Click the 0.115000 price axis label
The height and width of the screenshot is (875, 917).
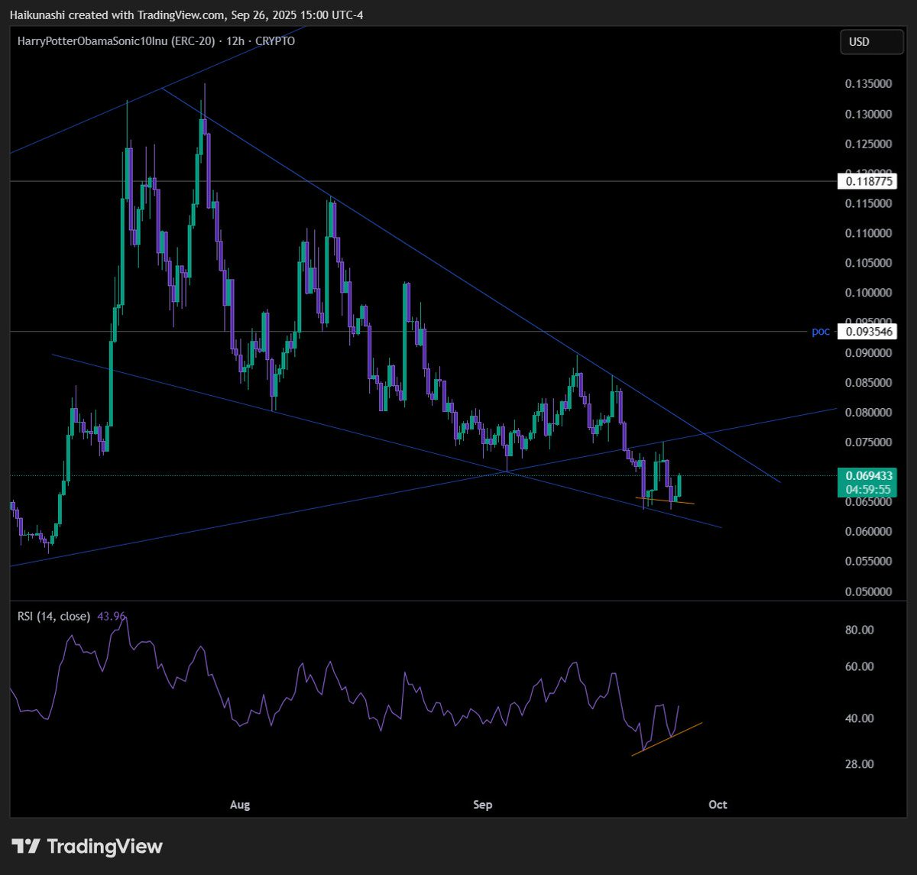(x=870, y=204)
